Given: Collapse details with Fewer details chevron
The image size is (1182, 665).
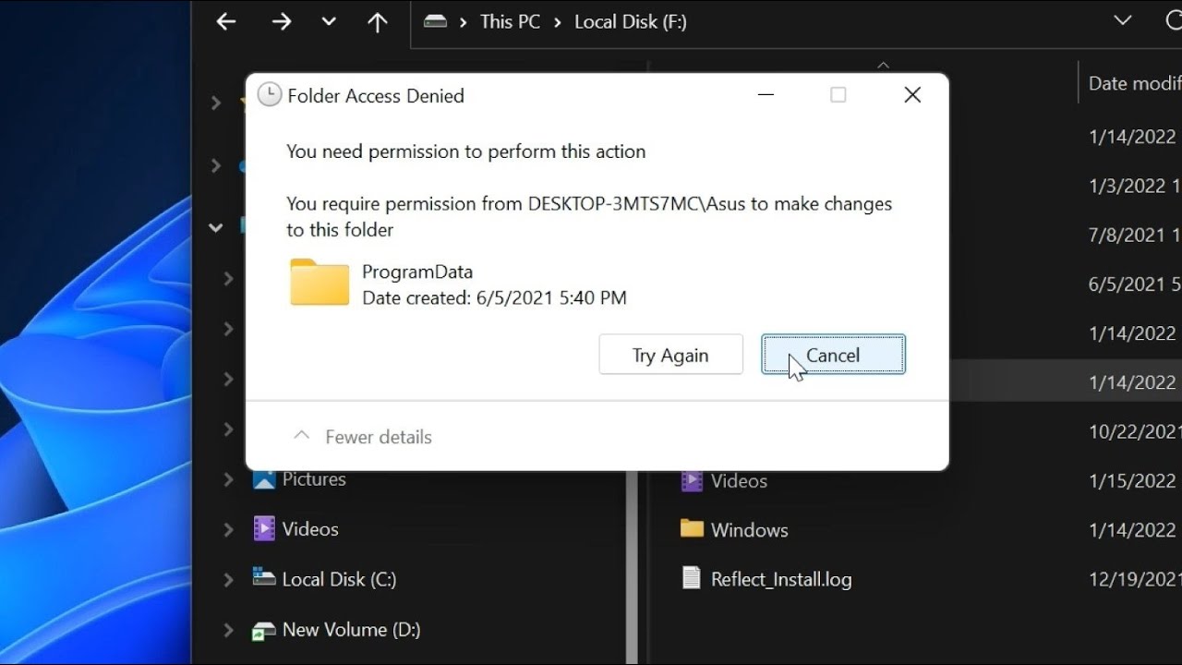Looking at the screenshot, I should tap(301, 436).
